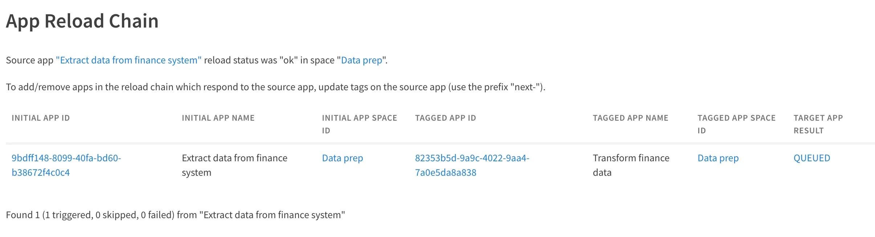Click the reload status "ok" text in the source app sentence
Image resolution: width=875 pixels, height=237 pixels.
pyautogui.click(x=288, y=60)
